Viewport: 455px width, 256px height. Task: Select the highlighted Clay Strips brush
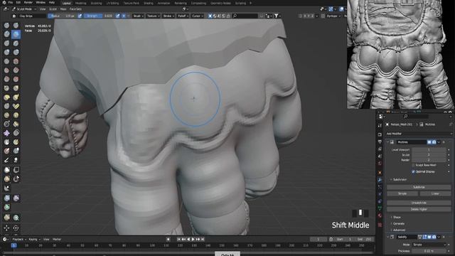(16, 34)
